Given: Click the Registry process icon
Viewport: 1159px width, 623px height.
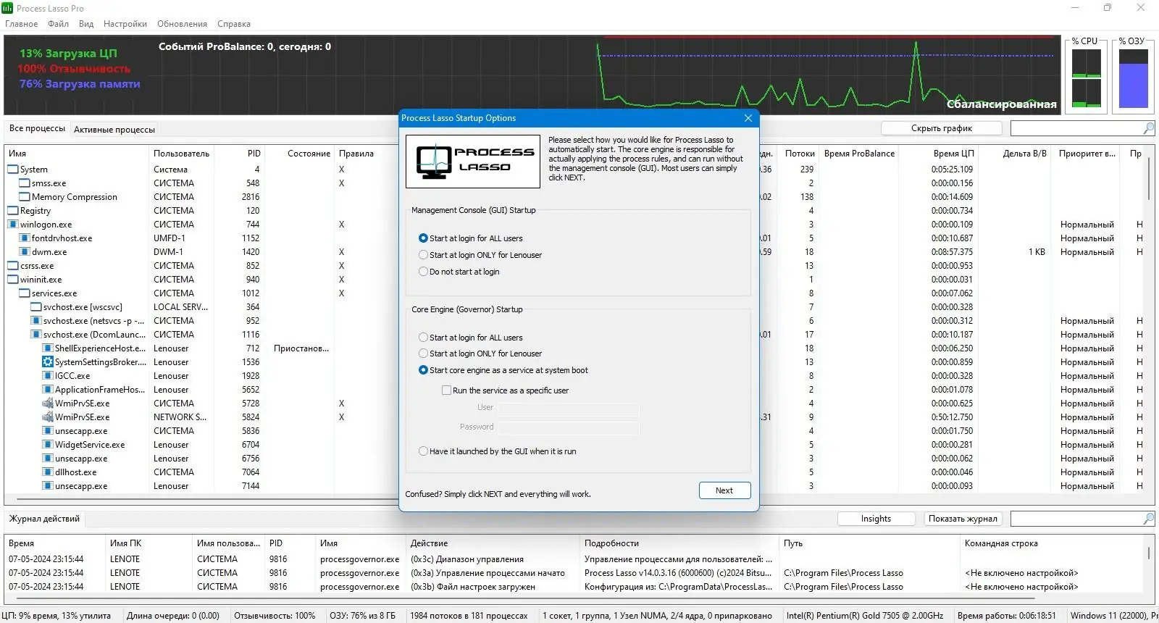Looking at the screenshot, I should 13,211.
